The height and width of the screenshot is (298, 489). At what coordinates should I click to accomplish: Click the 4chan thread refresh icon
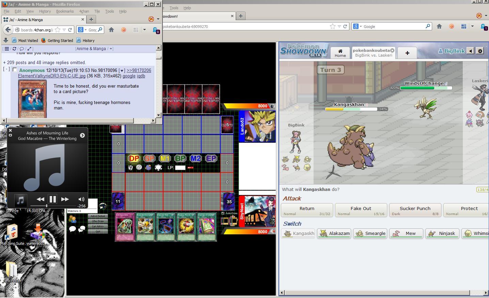(14, 49)
